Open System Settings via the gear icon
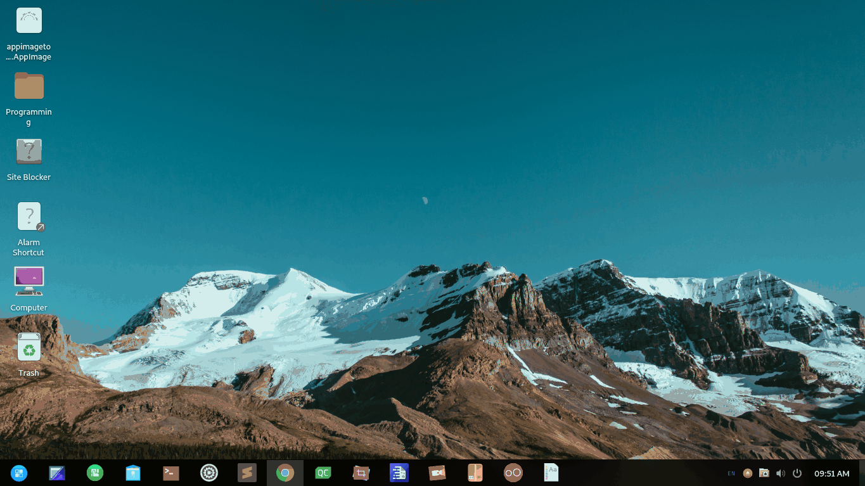The width and height of the screenshot is (865, 486). [x=209, y=473]
